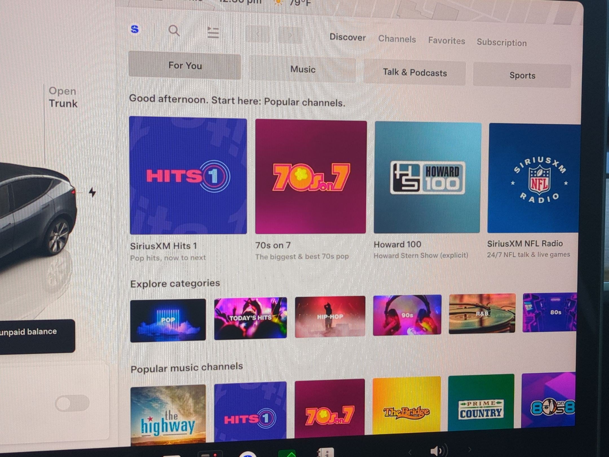Select the For You filter
The height and width of the screenshot is (457, 609).
(x=185, y=65)
